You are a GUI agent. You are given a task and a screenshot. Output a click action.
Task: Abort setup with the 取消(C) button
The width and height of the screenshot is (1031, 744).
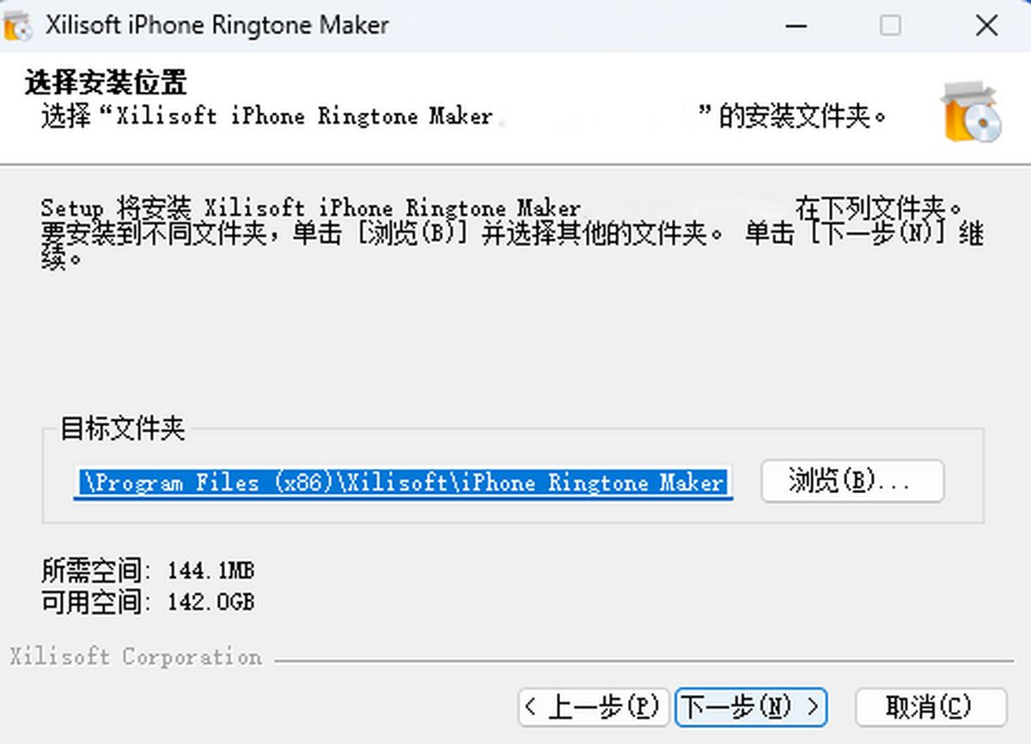930,708
